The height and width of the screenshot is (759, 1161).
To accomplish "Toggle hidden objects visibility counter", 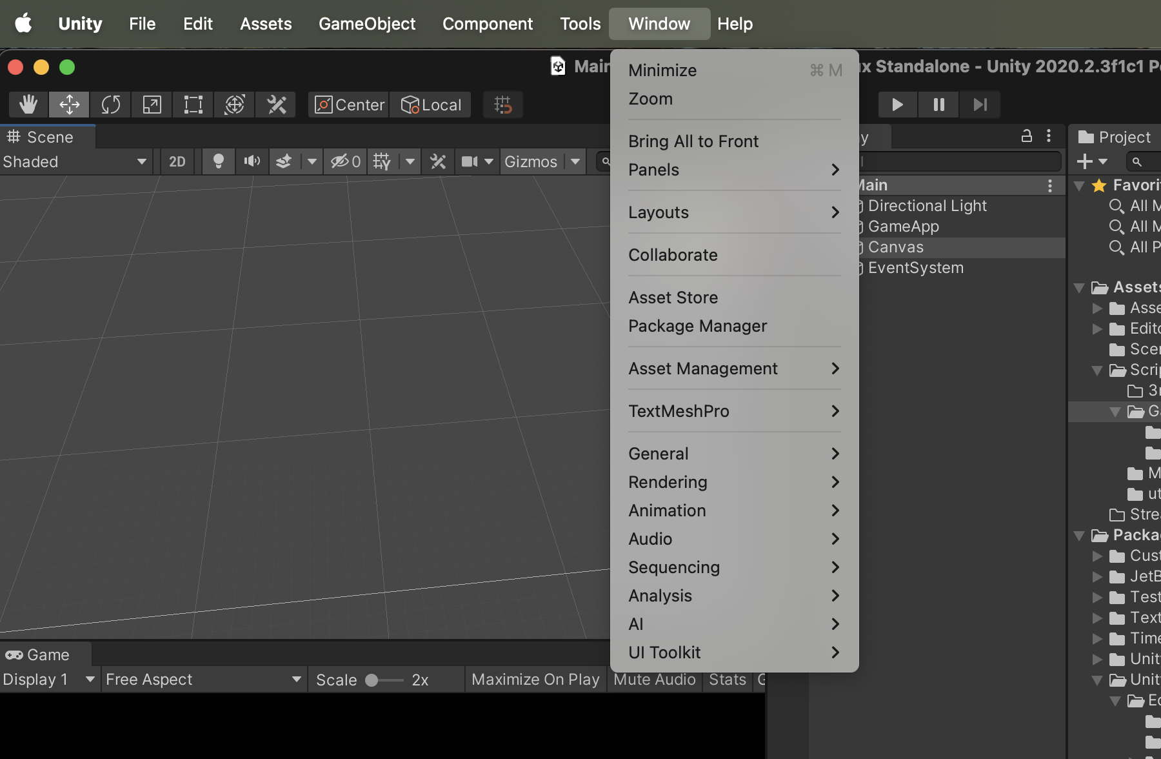I will [346, 161].
